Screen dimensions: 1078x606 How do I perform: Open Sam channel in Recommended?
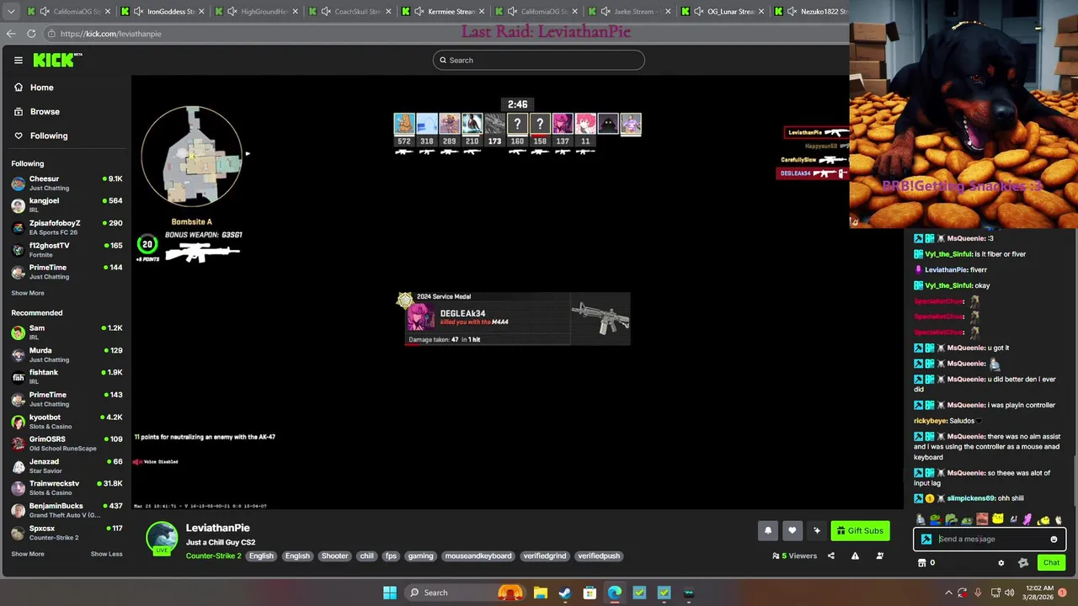pos(67,332)
